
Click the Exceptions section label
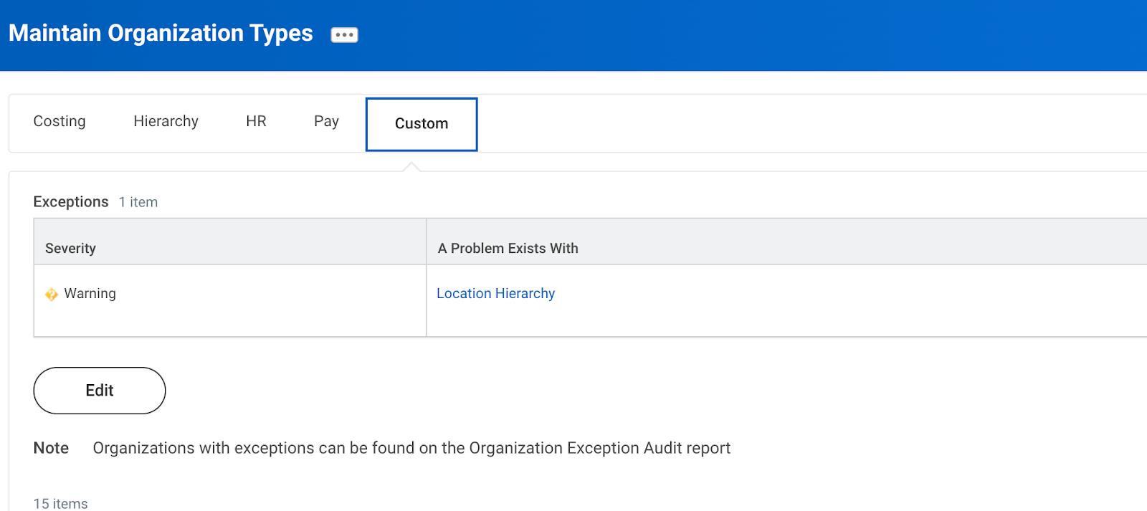pos(71,202)
